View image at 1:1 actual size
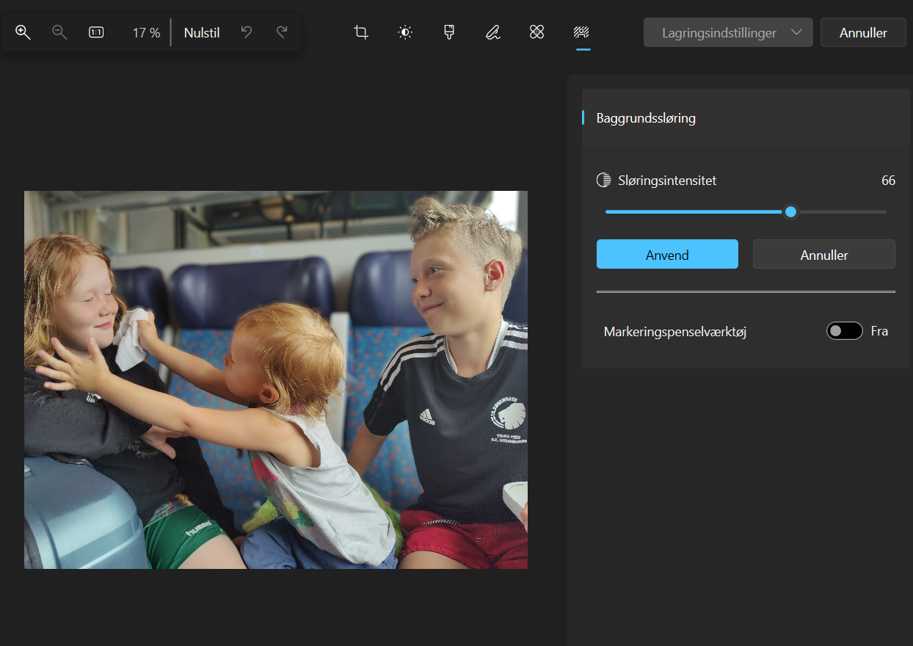913x646 pixels. tap(95, 32)
